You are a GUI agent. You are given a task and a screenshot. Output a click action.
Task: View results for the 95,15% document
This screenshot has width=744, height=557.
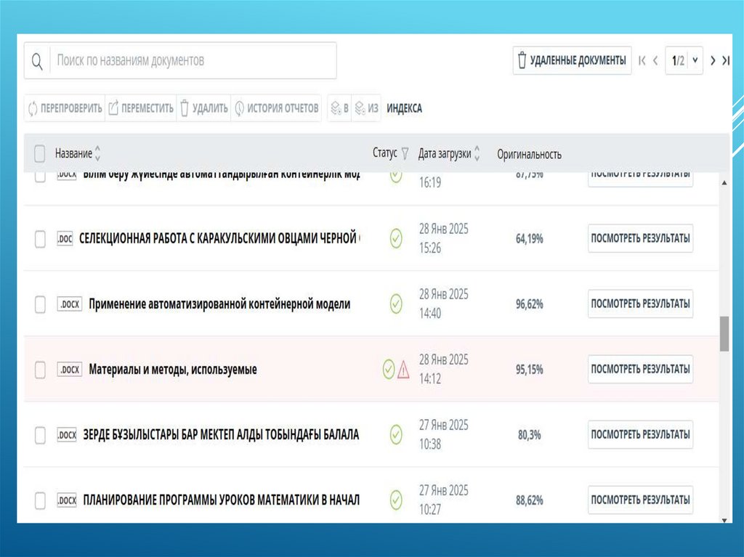coord(641,369)
